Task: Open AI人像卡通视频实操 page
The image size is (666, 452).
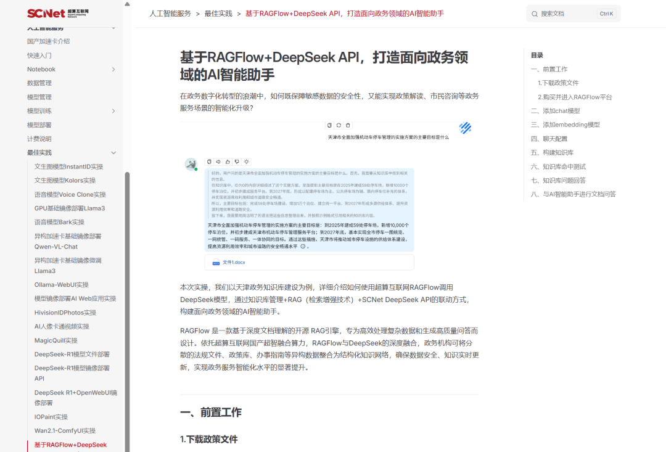Action: (62, 326)
